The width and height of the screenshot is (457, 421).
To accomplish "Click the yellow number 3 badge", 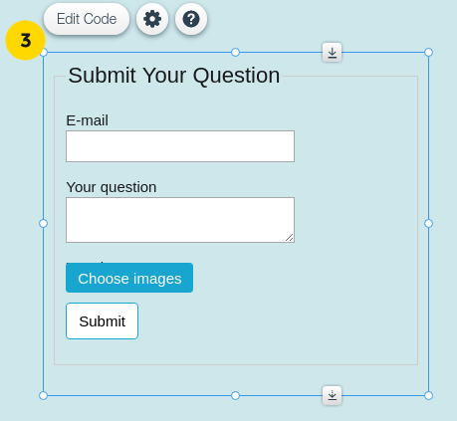I will pyautogui.click(x=25, y=40).
